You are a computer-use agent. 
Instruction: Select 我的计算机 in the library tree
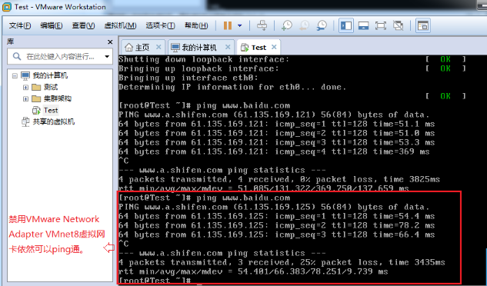click(50, 75)
